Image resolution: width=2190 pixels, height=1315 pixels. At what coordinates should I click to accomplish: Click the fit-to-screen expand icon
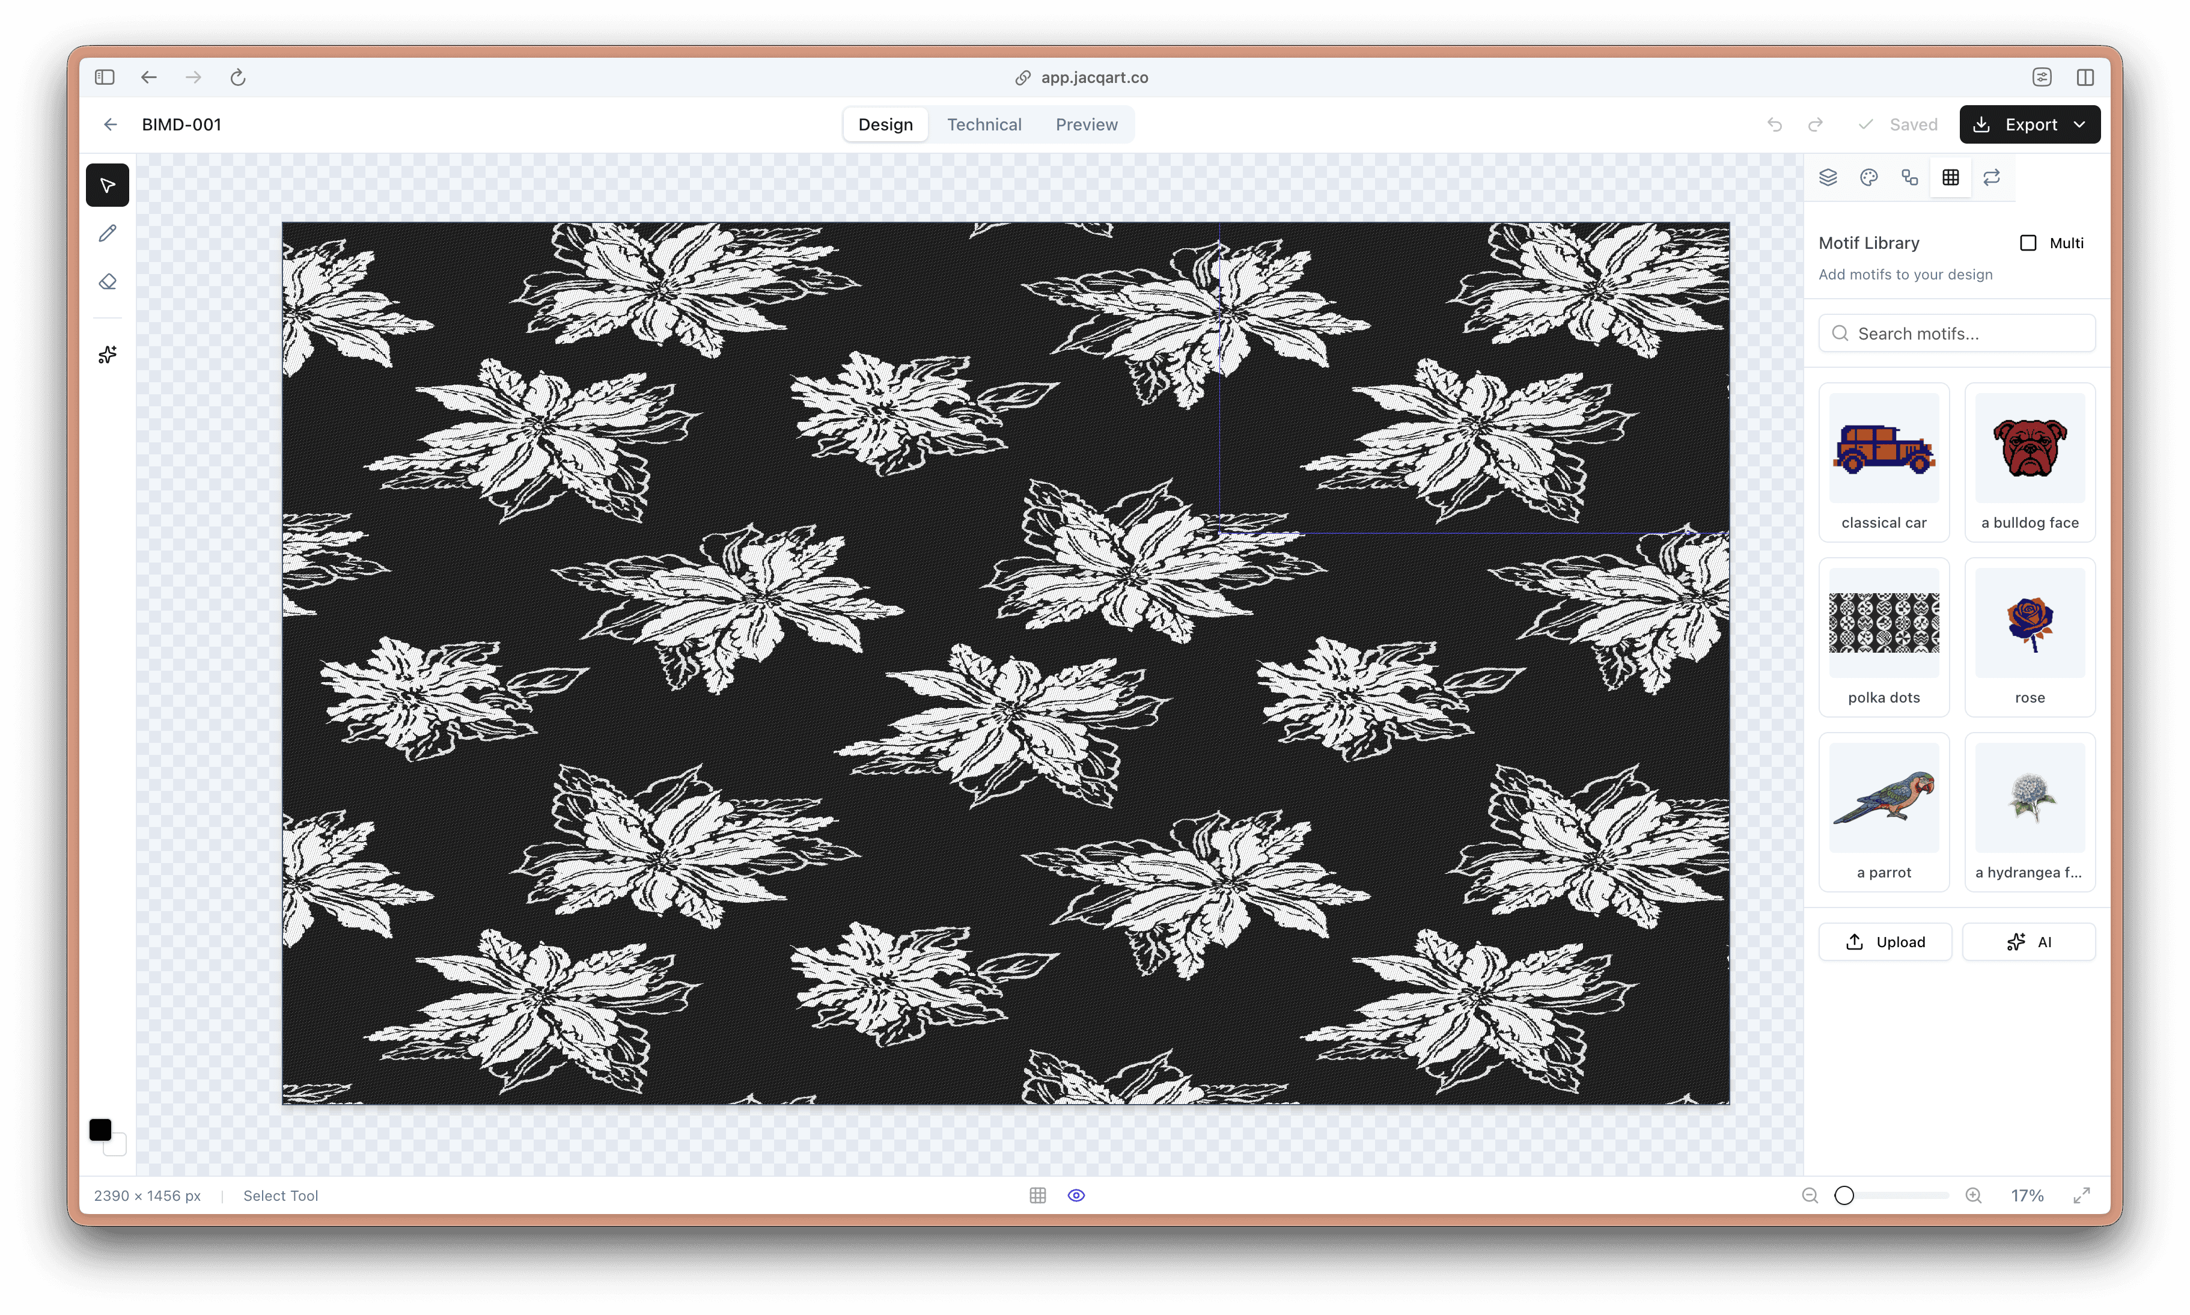(2081, 1195)
